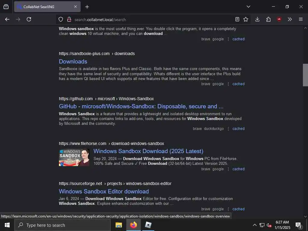This screenshot has height=231, width=308.
Task: Click the page scrollbar thumb
Action: tap(305, 75)
